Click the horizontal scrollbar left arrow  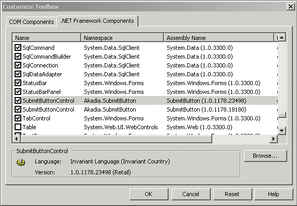pyautogui.click(x=17, y=139)
